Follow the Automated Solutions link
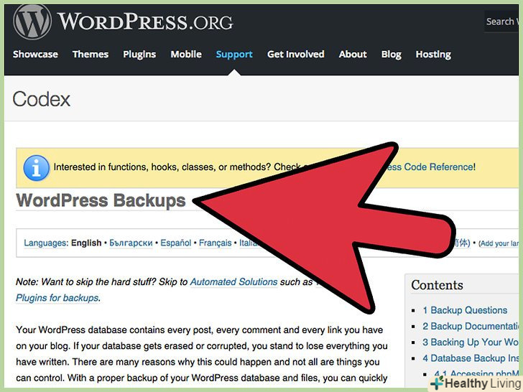 click(x=233, y=282)
